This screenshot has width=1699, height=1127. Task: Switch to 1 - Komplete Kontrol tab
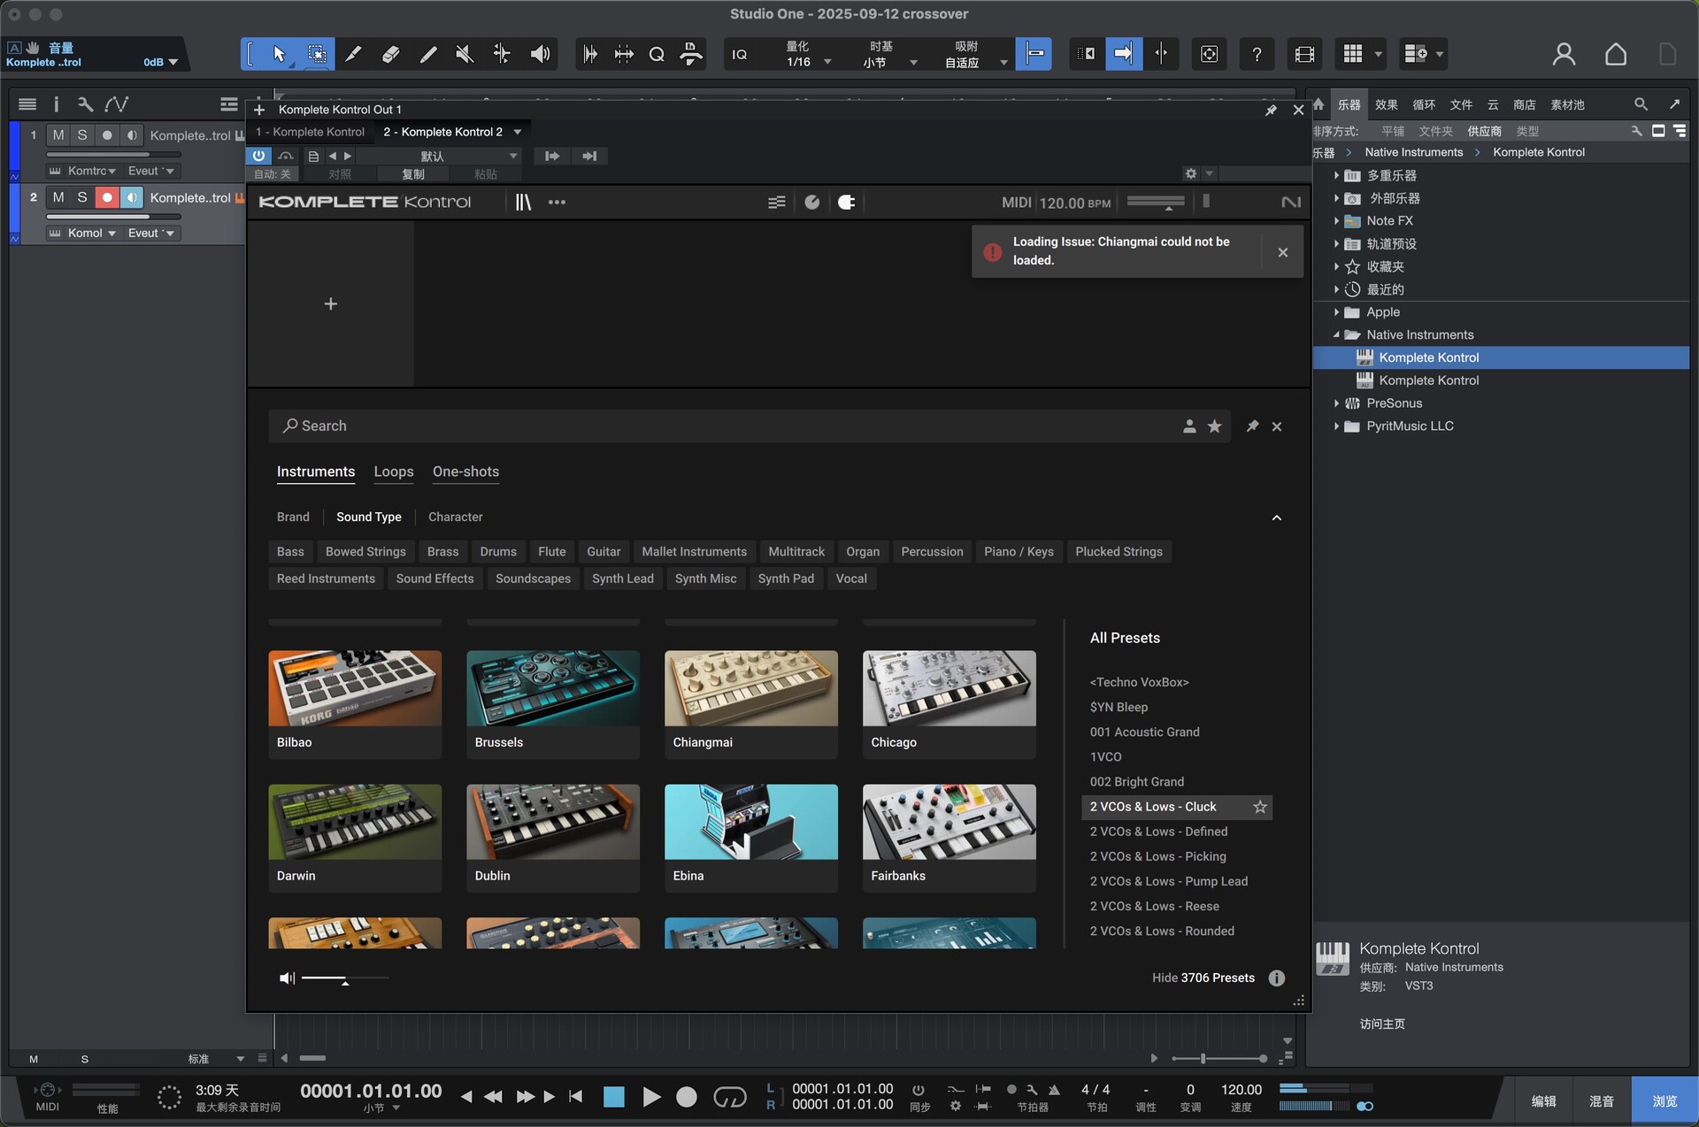(x=310, y=132)
